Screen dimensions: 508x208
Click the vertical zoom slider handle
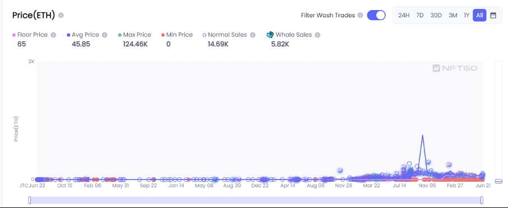coord(498,181)
